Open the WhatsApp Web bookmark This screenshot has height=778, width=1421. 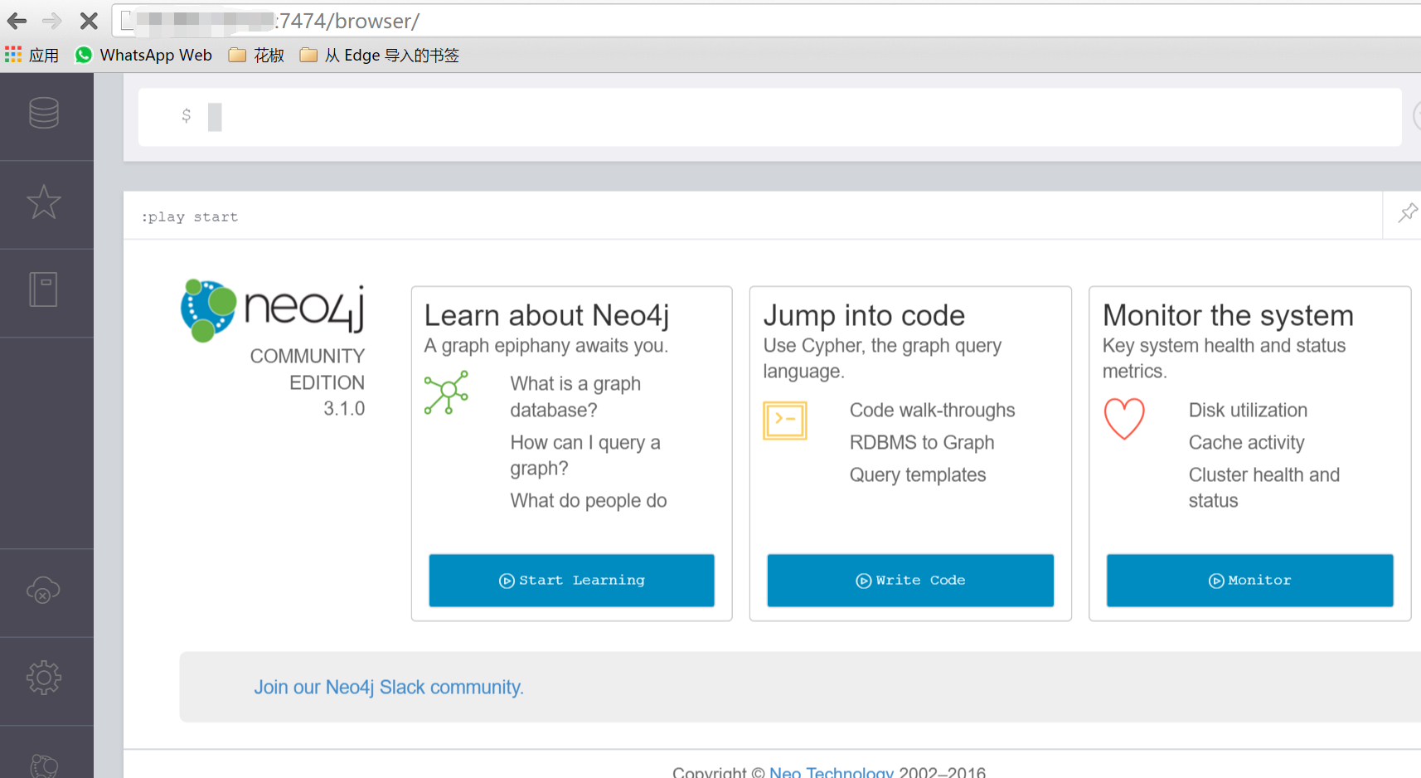click(143, 55)
